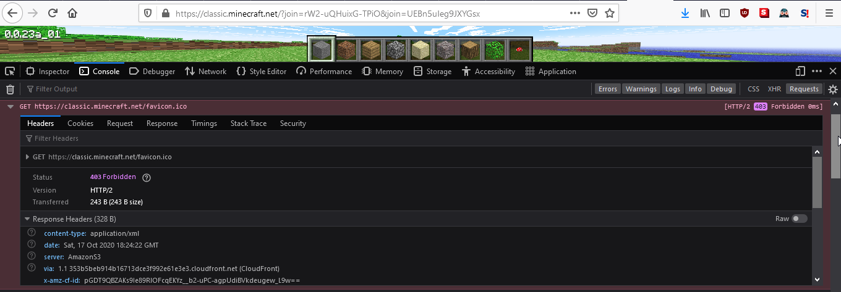This screenshot has height=292, width=841.
Task: Open the Firefox hamburger menu
Action: point(829,13)
